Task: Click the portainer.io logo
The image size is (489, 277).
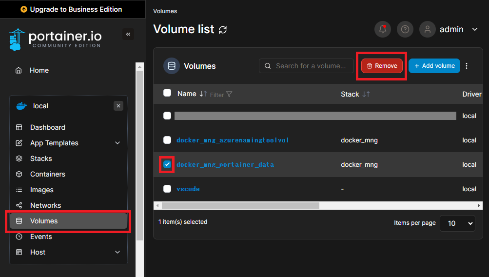Action: pyautogui.click(x=55, y=40)
